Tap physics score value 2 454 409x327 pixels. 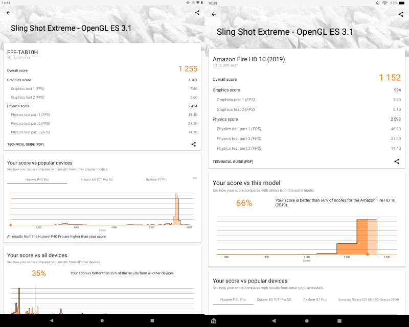193,106
